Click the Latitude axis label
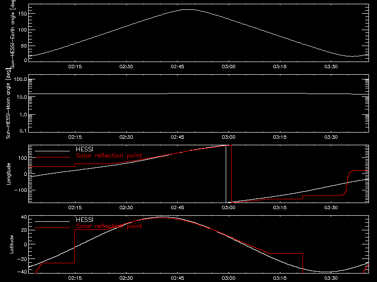The height and width of the screenshot is (282, 377). pyautogui.click(x=11, y=244)
